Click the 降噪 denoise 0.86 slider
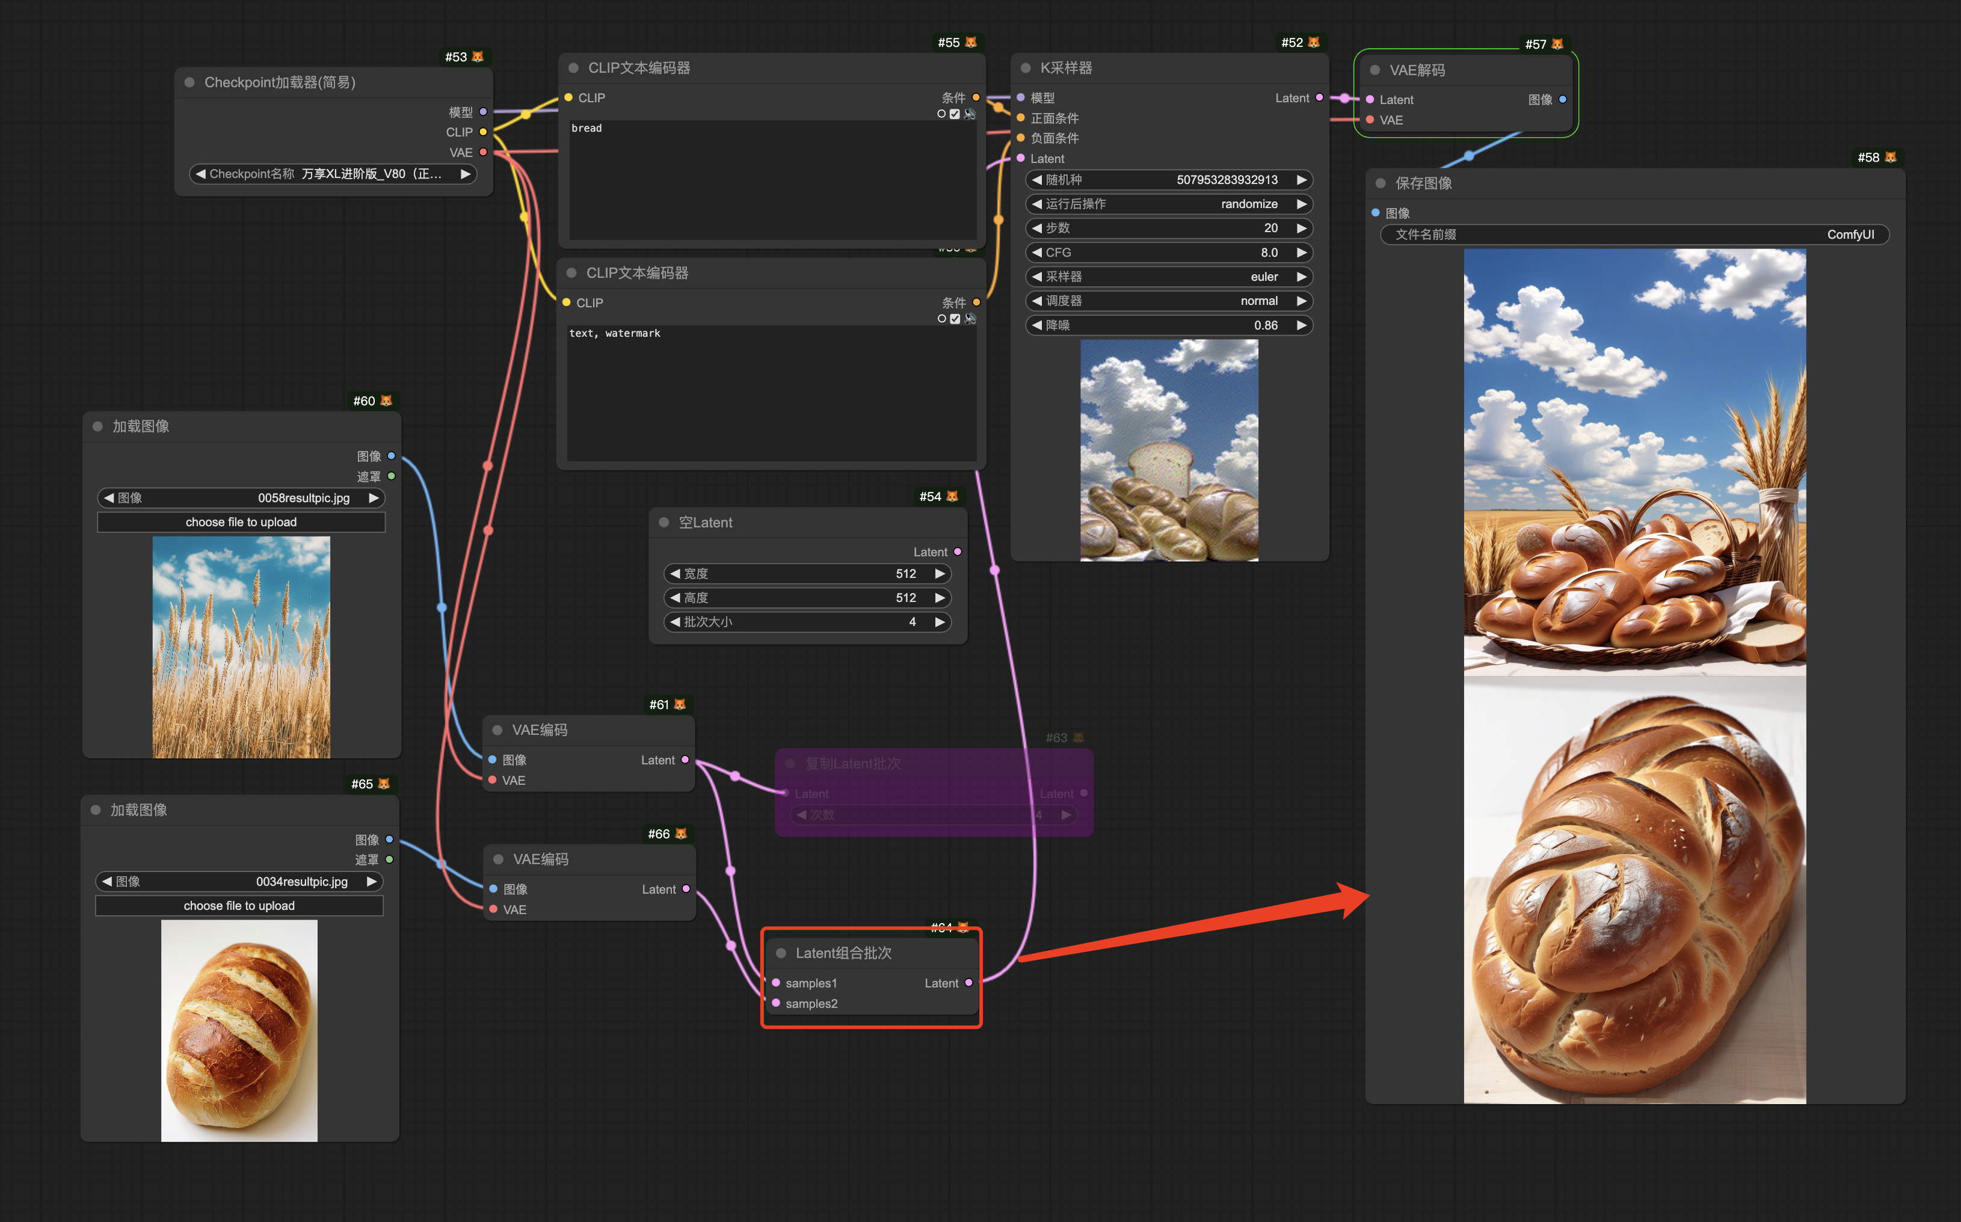 pyautogui.click(x=1168, y=325)
